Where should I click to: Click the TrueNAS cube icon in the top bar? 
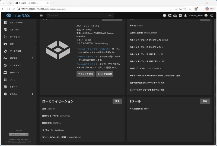coord(170,15)
